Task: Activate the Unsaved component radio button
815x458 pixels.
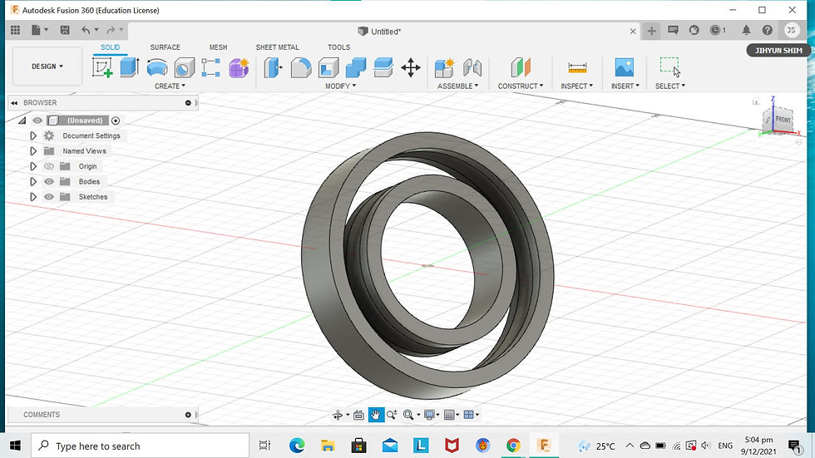Action: coord(116,121)
